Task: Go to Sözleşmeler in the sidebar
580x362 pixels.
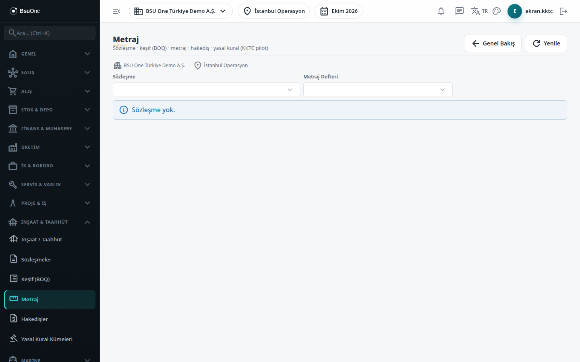Action: tap(50, 259)
